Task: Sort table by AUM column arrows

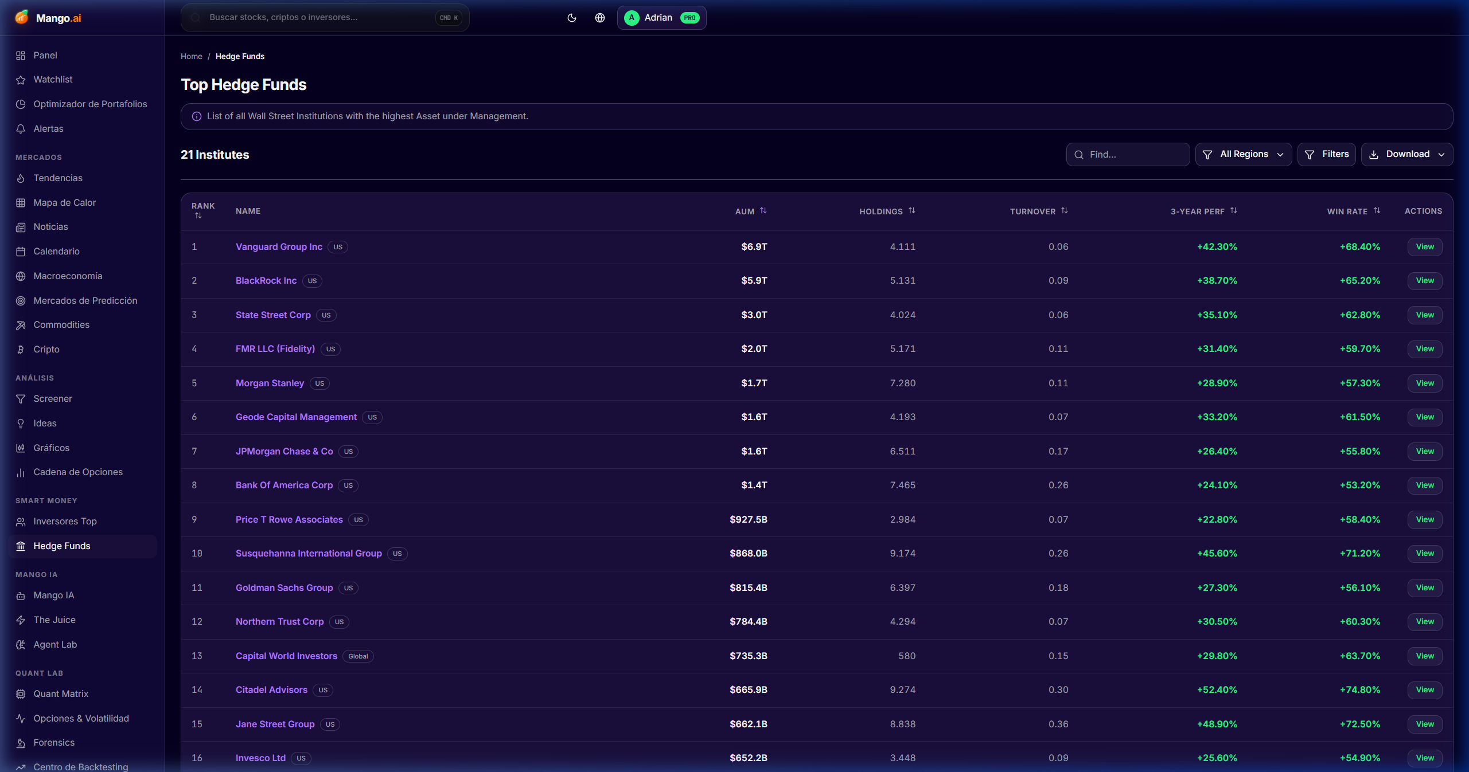Action: 763,211
